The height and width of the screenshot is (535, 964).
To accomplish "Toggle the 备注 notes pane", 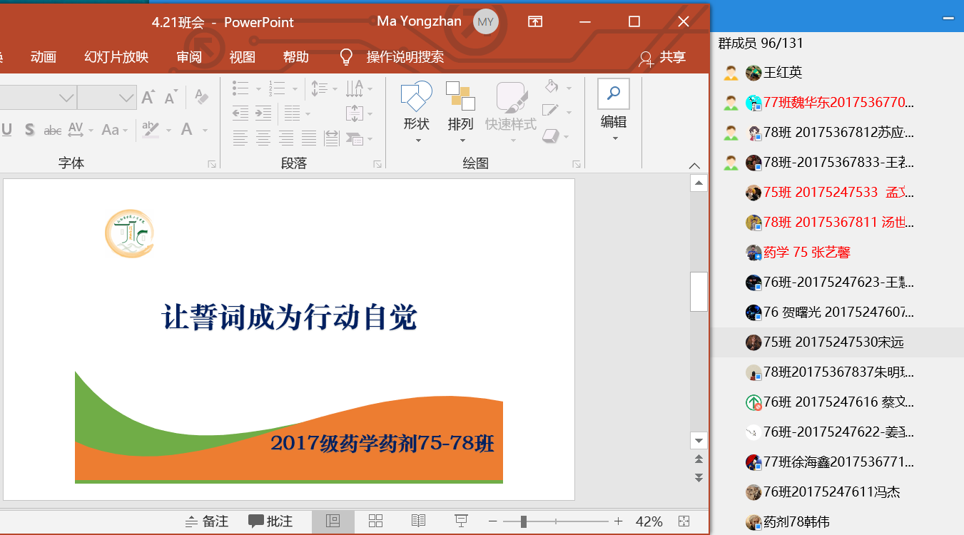I will coord(207,521).
